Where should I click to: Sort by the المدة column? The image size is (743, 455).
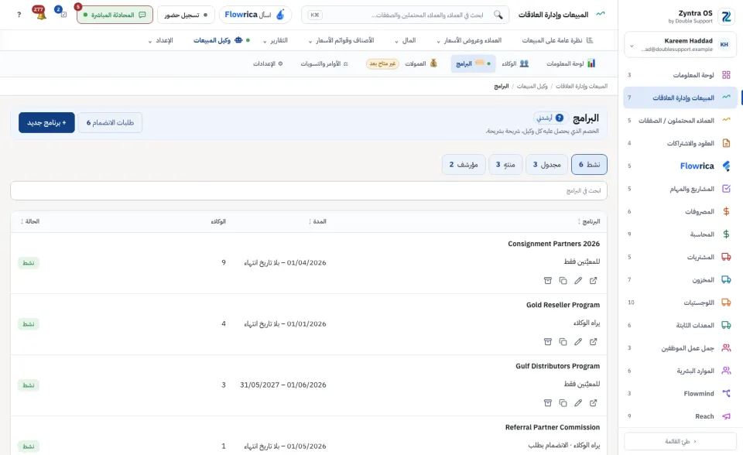point(317,221)
